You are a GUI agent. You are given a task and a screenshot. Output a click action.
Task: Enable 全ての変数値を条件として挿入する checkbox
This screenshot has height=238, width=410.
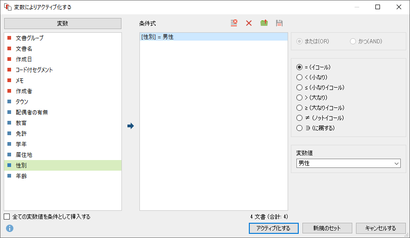tap(7, 217)
